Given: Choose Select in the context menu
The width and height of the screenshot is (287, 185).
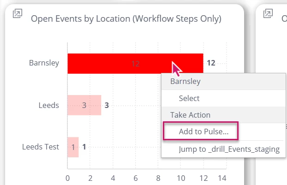Looking at the screenshot, I should [189, 98].
